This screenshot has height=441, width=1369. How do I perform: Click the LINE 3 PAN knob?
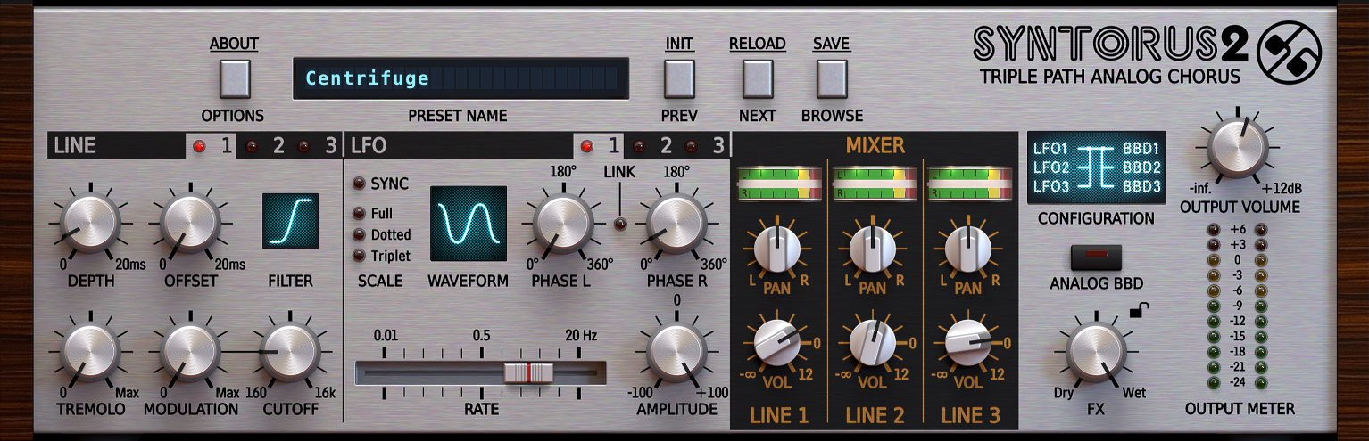point(968,249)
